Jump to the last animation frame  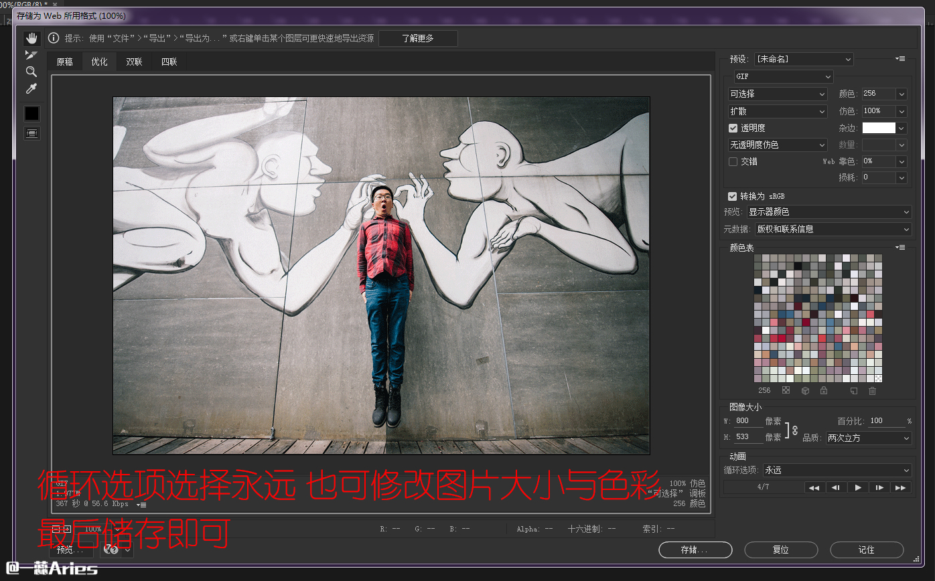coord(901,487)
